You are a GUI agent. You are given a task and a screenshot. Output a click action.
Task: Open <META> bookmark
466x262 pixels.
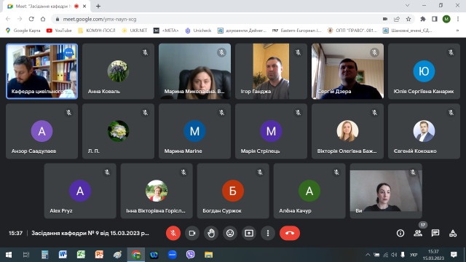coord(166,31)
